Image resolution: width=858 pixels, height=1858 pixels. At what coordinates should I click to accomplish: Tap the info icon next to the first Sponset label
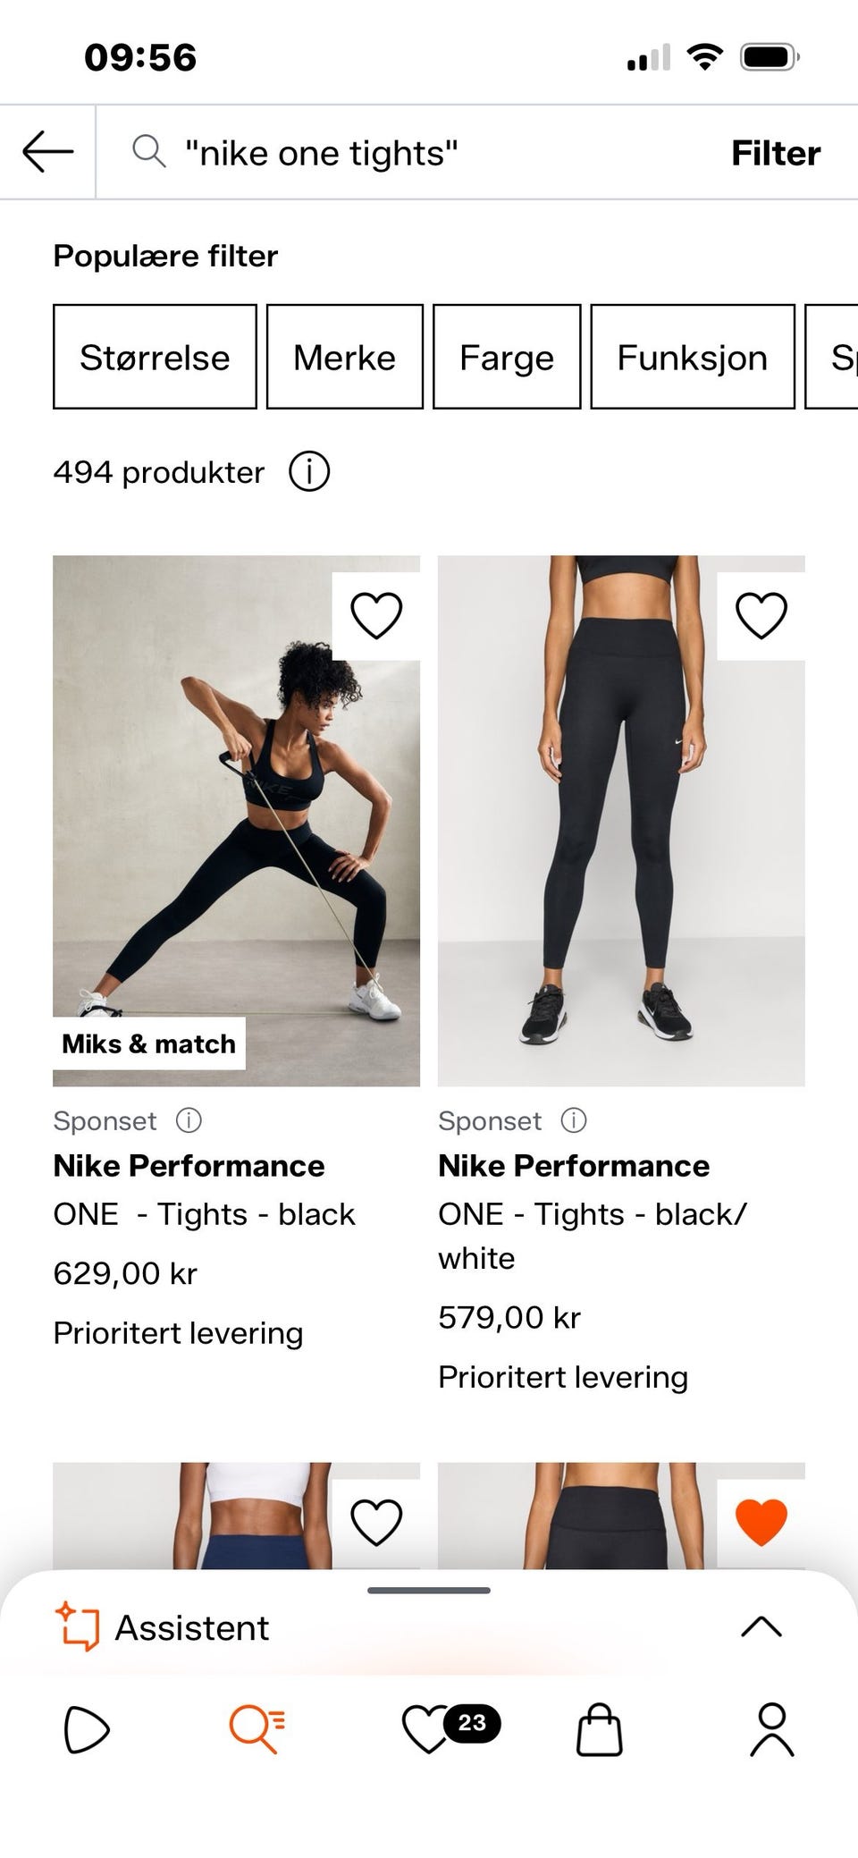pyautogui.click(x=189, y=1120)
